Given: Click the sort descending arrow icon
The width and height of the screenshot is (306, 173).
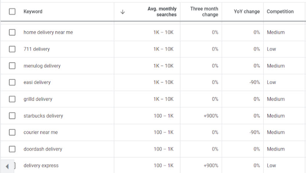Looking at the screenshot, I should click(123, 12).
